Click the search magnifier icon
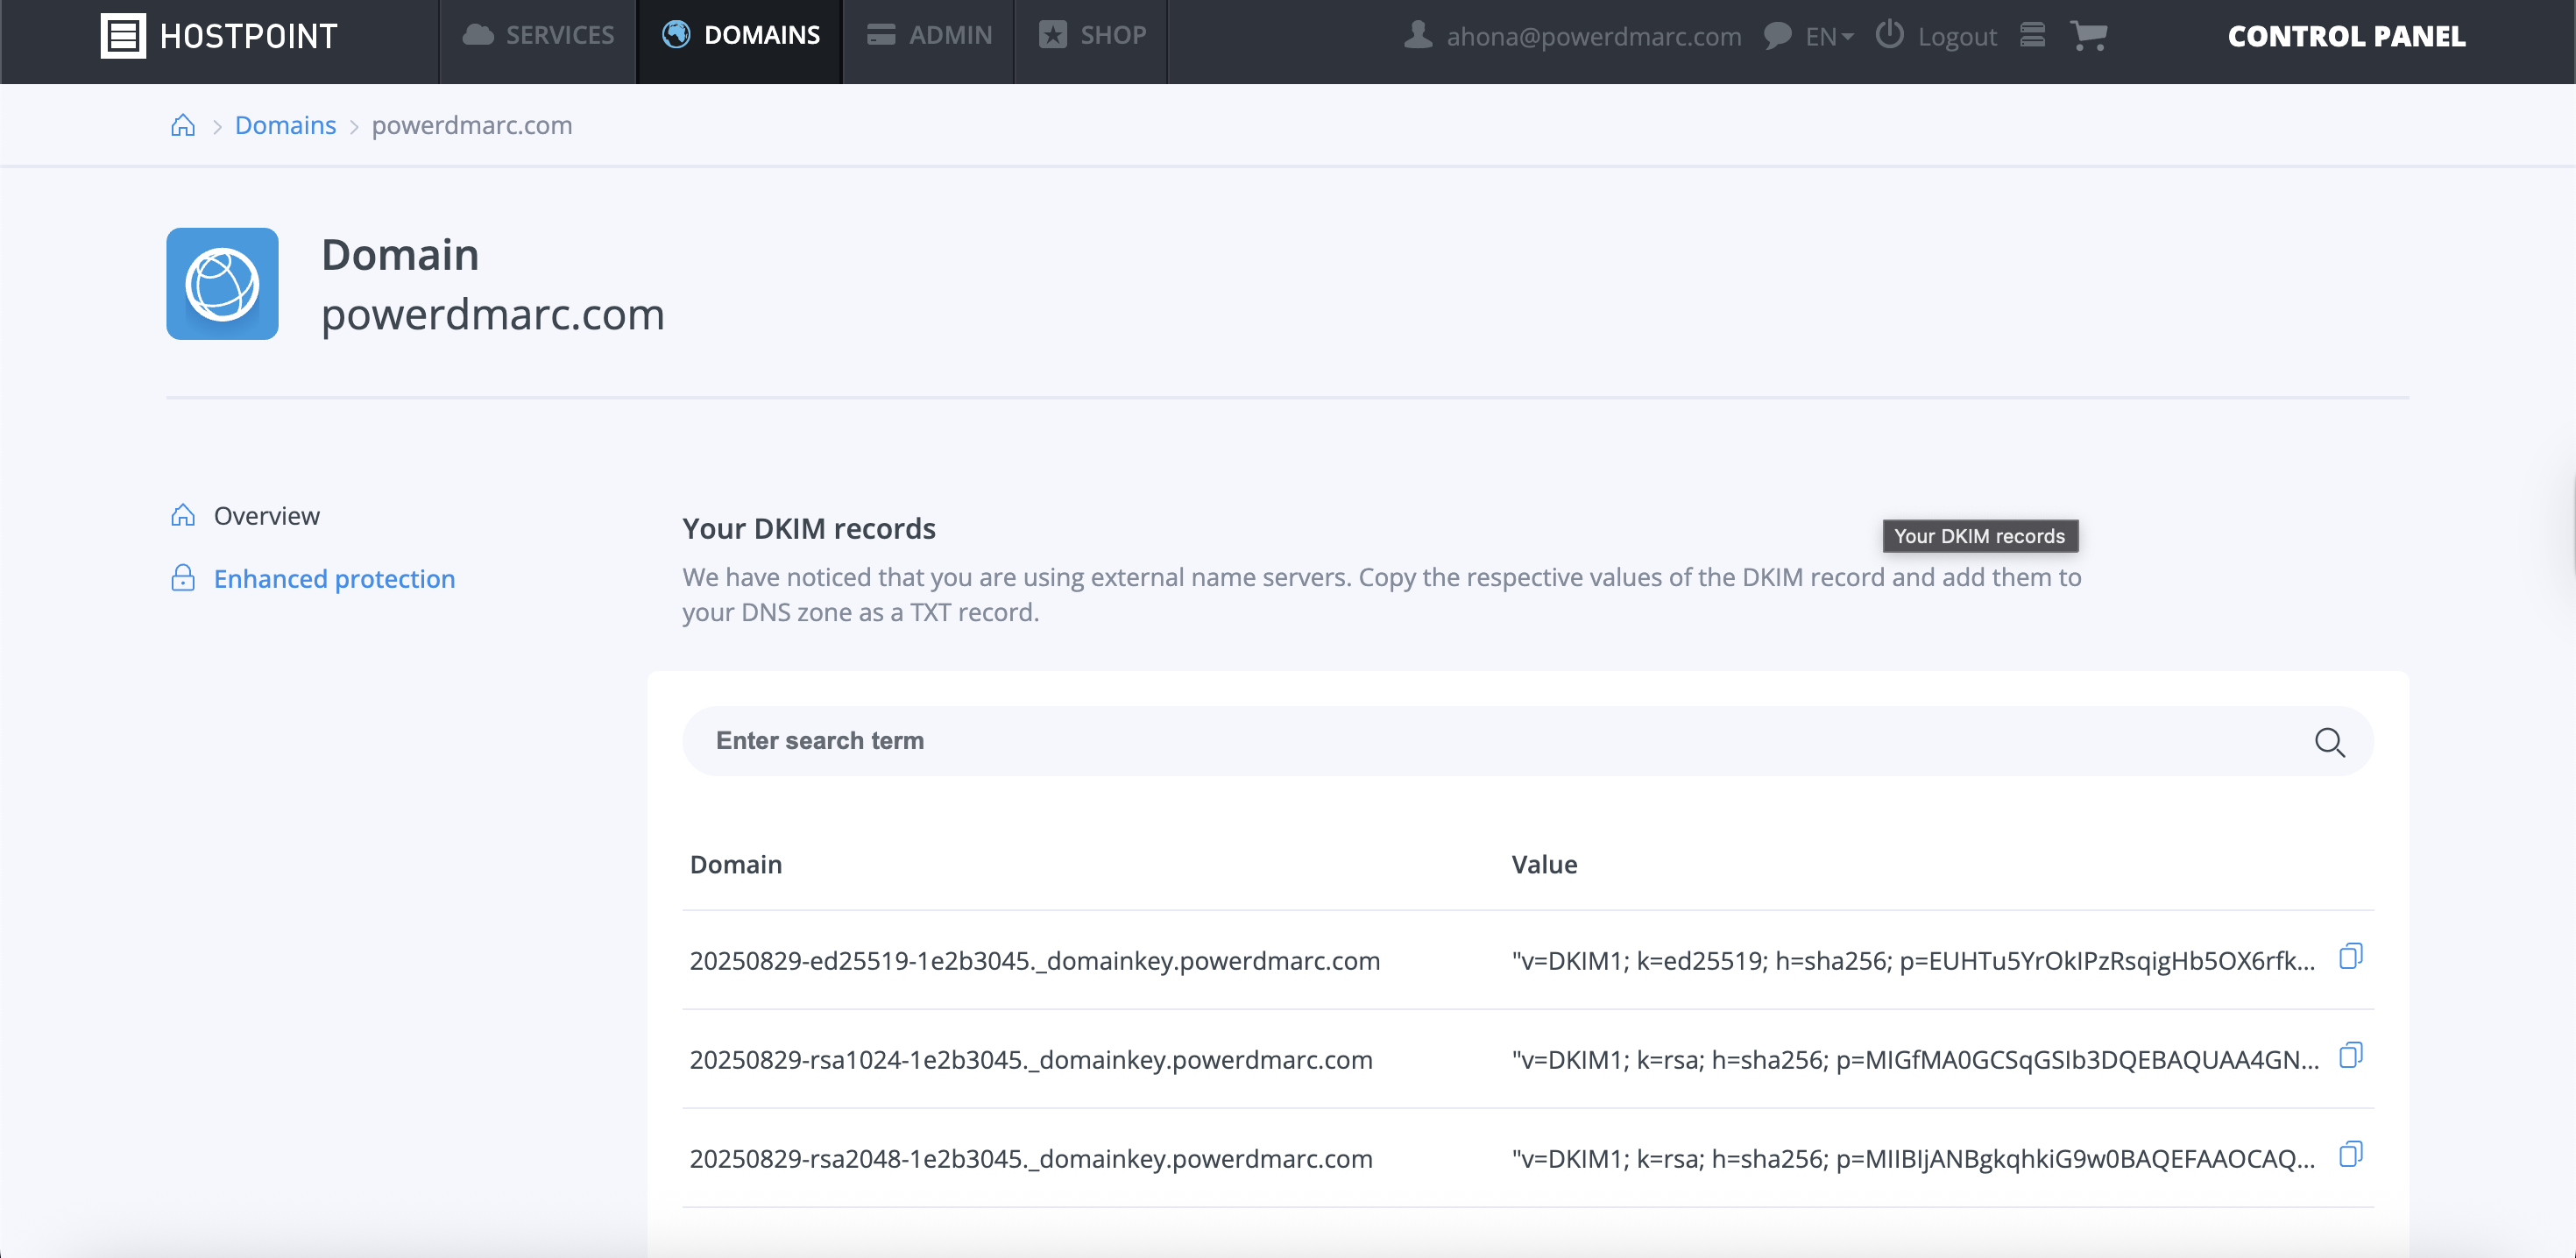The image size is (2576, 1258). coord(2329,742)
